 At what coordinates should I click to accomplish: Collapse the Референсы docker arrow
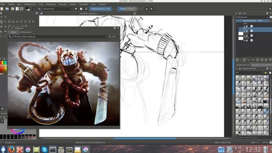click(x=9, y=28)
